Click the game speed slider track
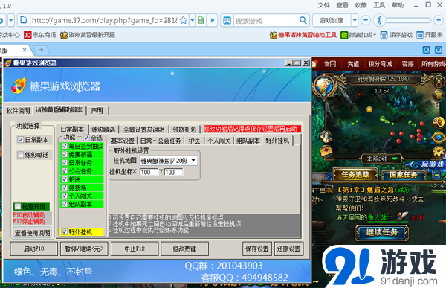446x288 pixels. click(408, 20)
